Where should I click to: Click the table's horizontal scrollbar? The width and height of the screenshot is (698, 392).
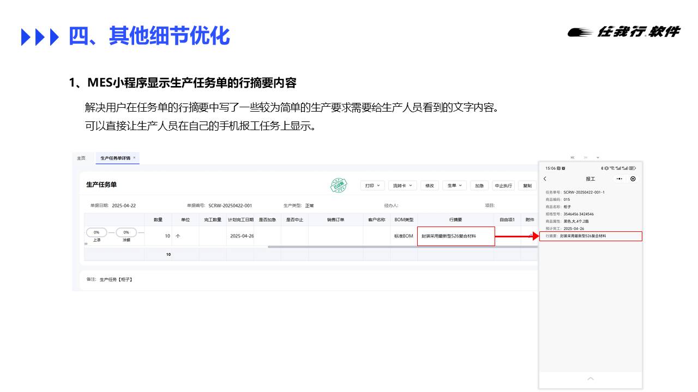382,247
